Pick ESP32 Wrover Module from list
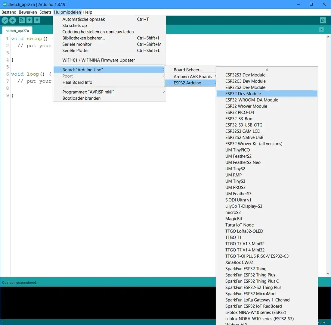This screenshot has height=325, width=331. 246,106
